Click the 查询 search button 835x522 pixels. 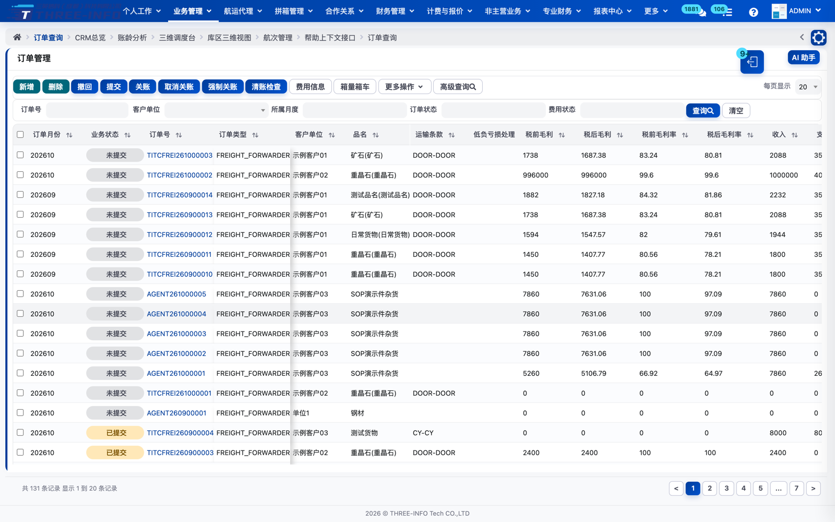click(703, 111)
